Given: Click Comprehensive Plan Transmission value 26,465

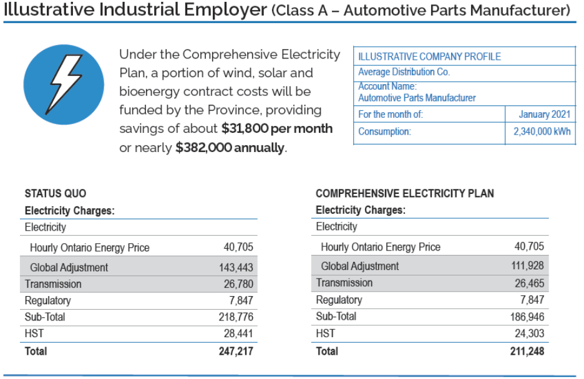Looking at the screenshot, I should [529, 284].
